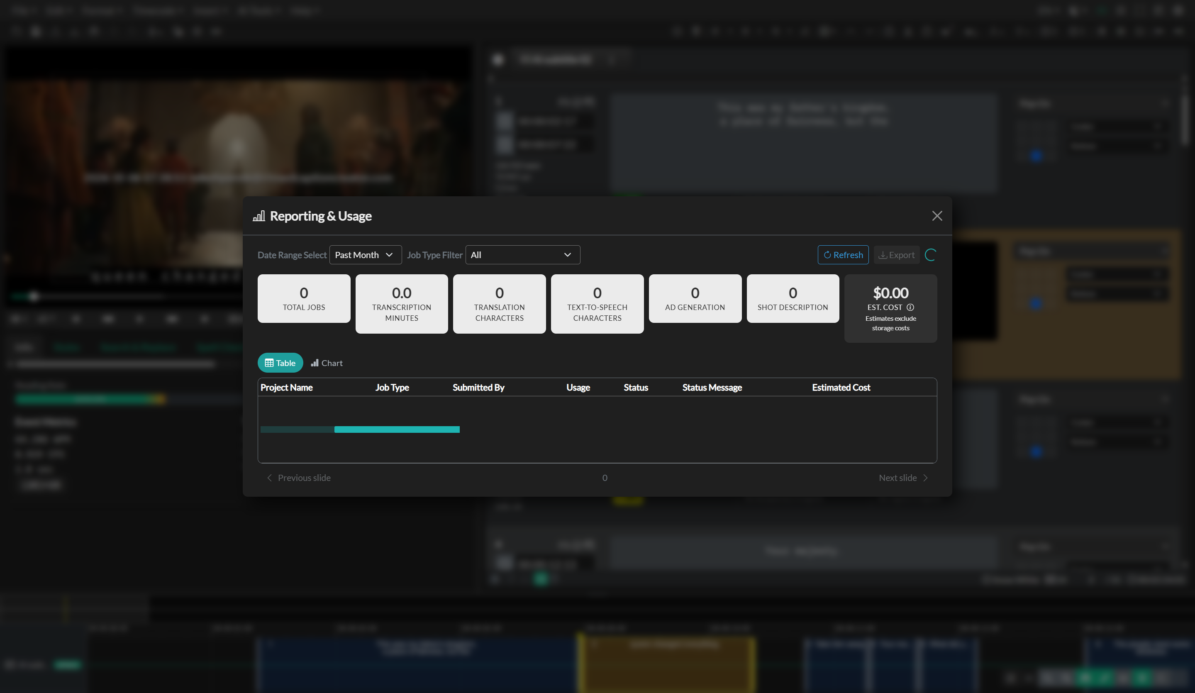Click the Total Jobs stat card
This screenshot has width=1195, height=693.
coord(304,298)
